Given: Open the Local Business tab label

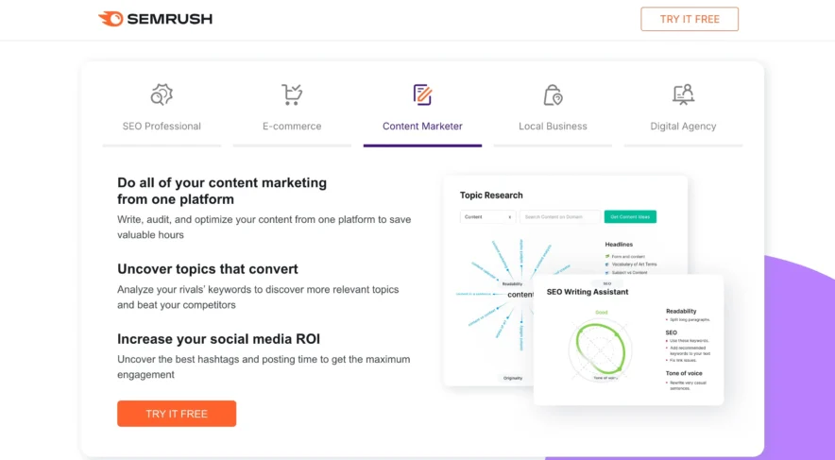Looking at the screenshot, I should coord(553,127).
